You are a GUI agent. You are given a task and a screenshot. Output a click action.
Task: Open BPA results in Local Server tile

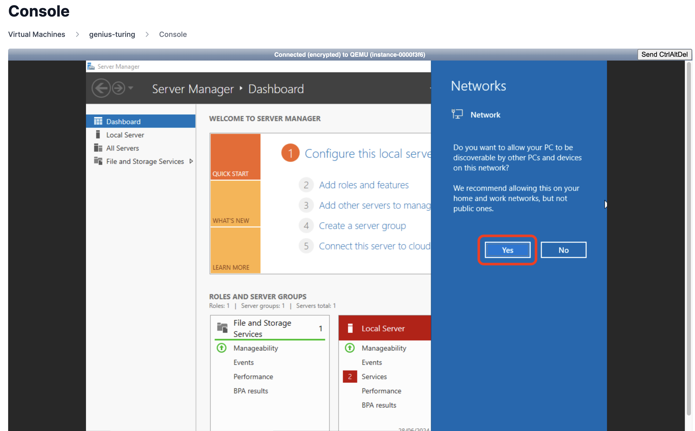pyautogui.click(x=379, y=405)
